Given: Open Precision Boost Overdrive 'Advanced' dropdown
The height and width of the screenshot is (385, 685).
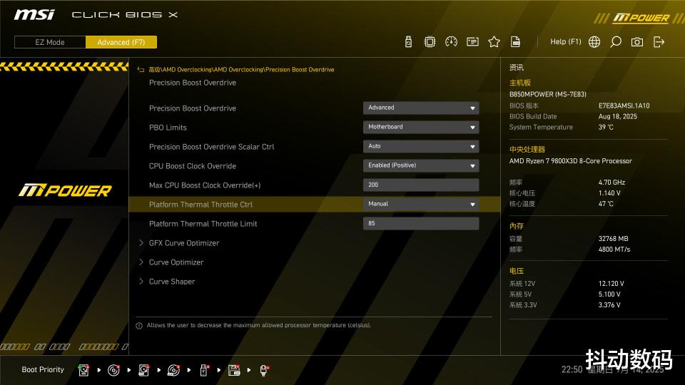Looking at the screenshot, I should 421,108.
